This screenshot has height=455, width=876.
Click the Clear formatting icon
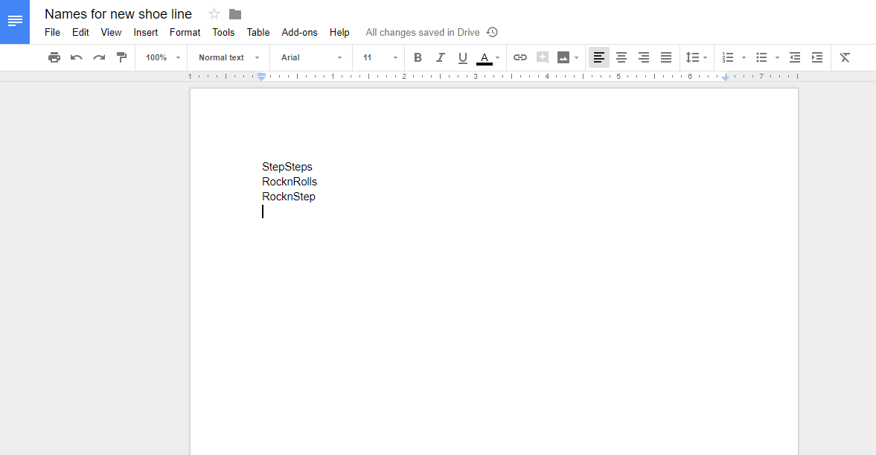click(845, 57)
